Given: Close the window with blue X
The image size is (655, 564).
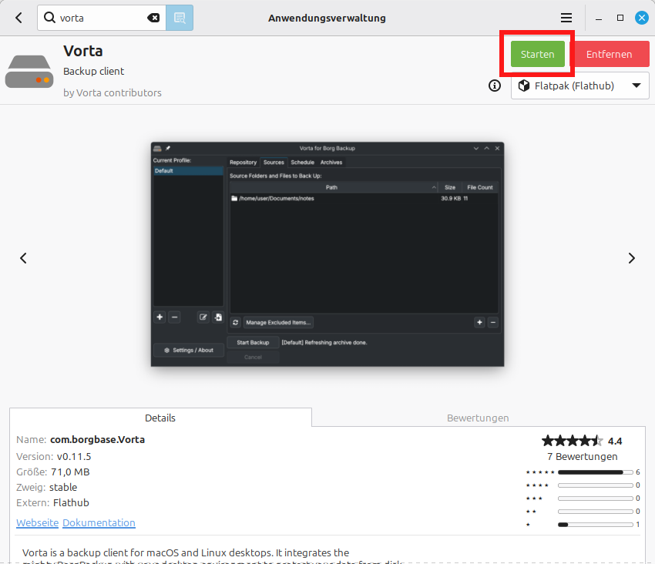Looking at the screenshot, I should (x=642, y=18).
